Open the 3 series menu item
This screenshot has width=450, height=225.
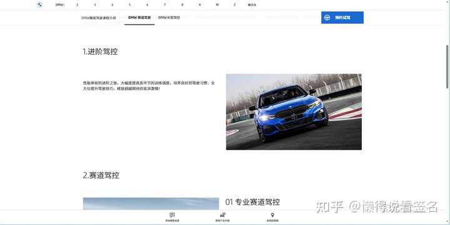(x=95, y=5)
